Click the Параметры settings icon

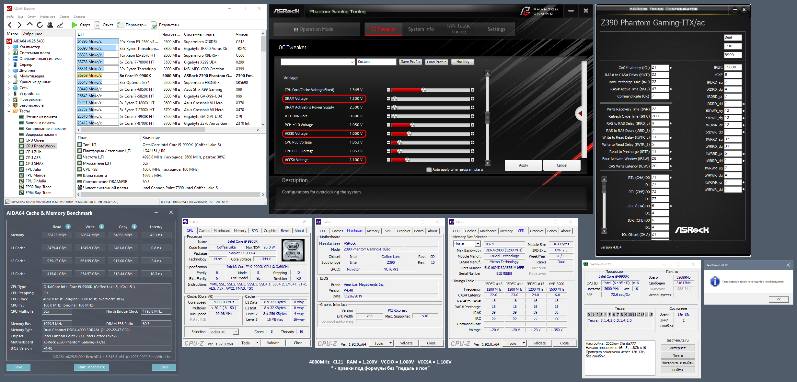[121, 25]
